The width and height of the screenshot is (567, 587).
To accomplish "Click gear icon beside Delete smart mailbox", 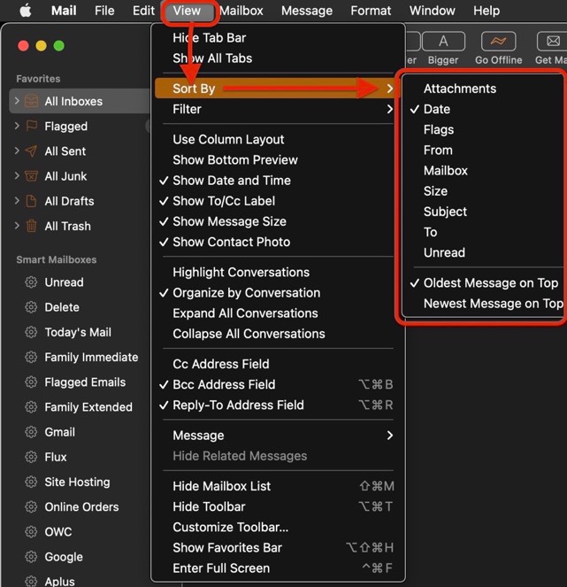I will [x=31, y=307].
